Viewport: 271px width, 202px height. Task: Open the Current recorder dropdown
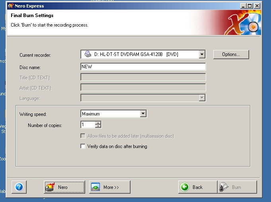click(x=202, y=54)
